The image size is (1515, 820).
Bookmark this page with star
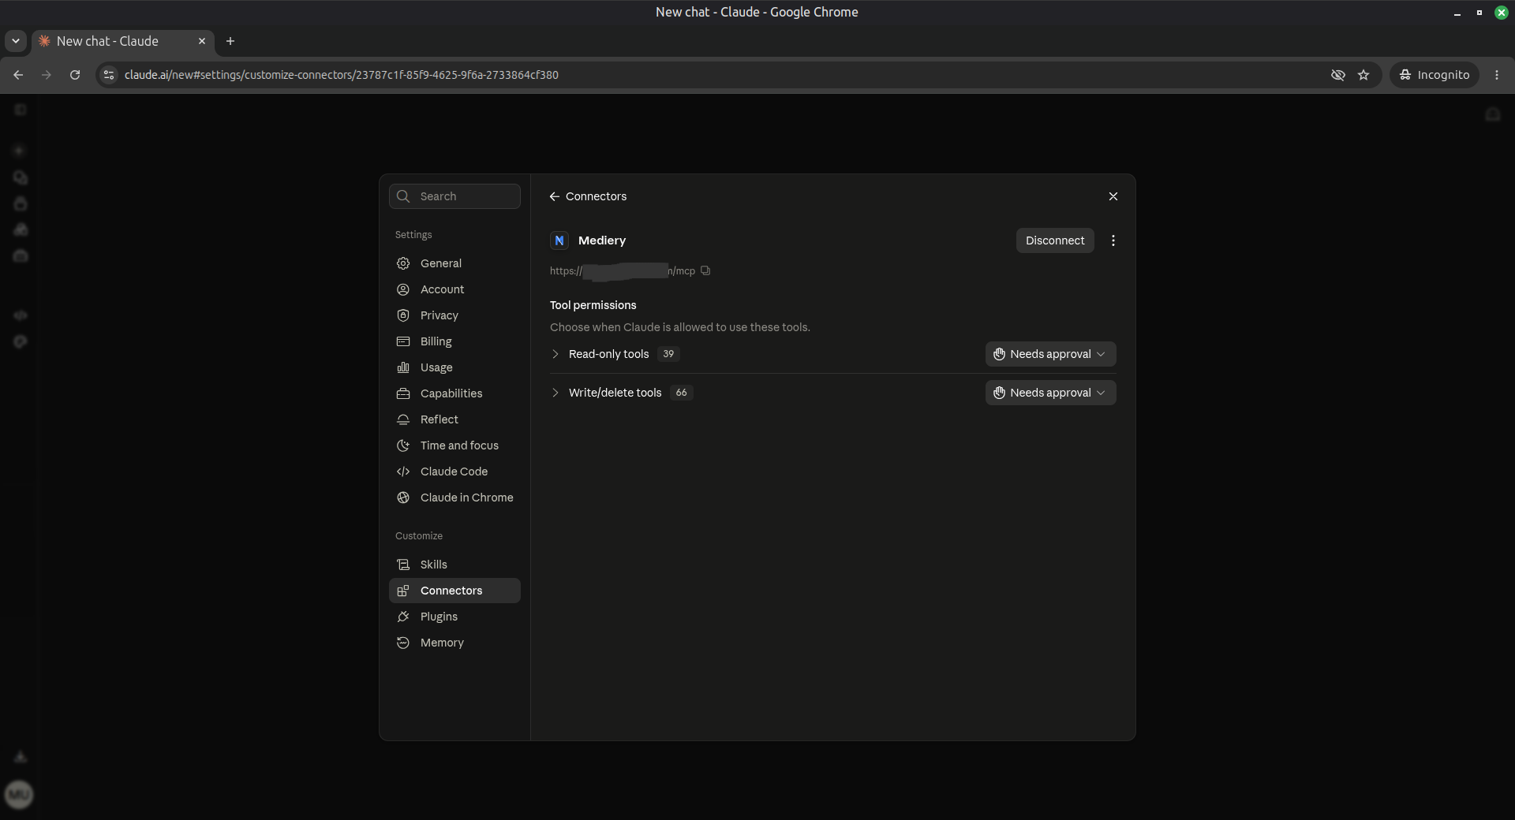1363,75
